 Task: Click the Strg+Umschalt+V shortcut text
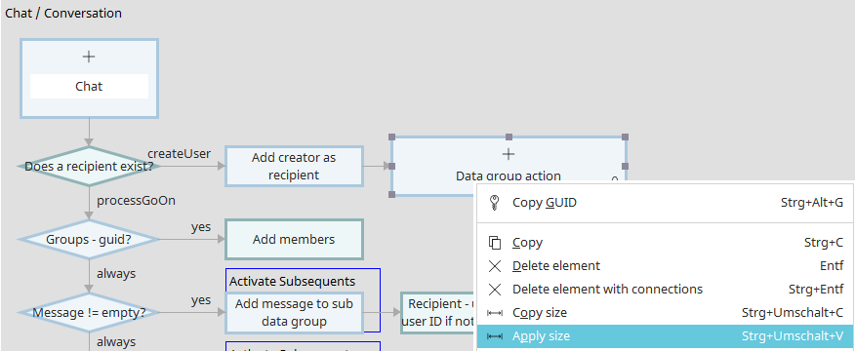[793, 336]
